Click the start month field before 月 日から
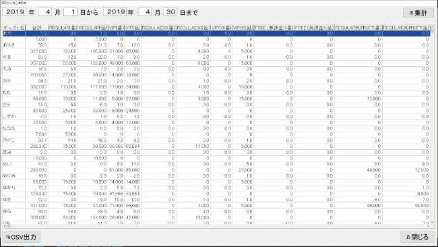The image size is (438, 247). [x=46, y=12]
